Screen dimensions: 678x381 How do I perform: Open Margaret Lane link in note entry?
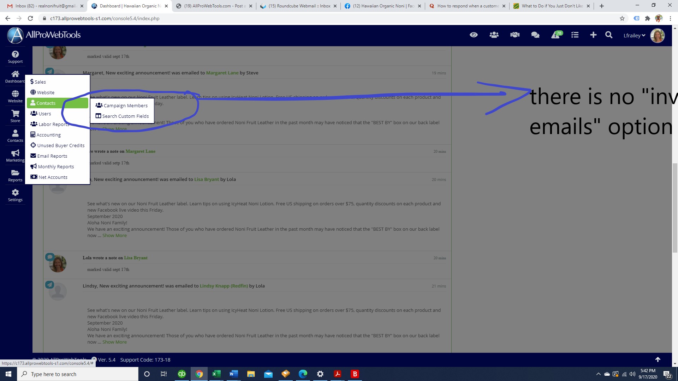[140, 151]
